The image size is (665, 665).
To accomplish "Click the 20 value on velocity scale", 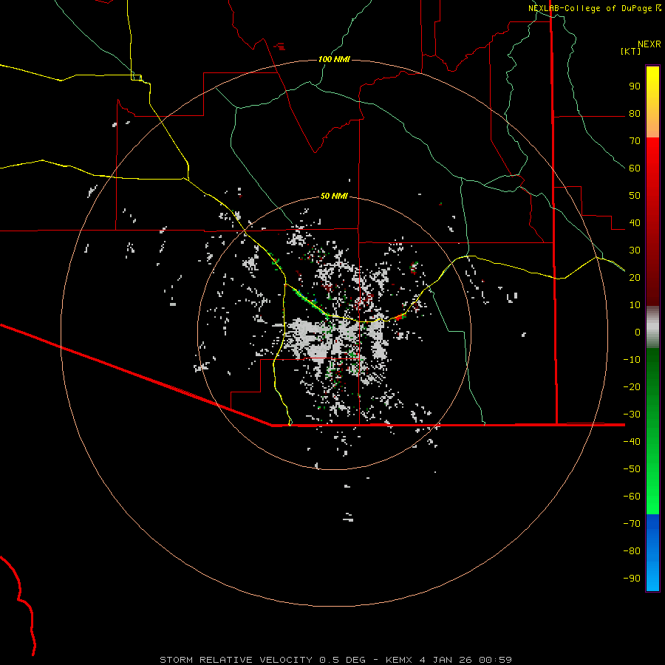I will coord(635,277).
